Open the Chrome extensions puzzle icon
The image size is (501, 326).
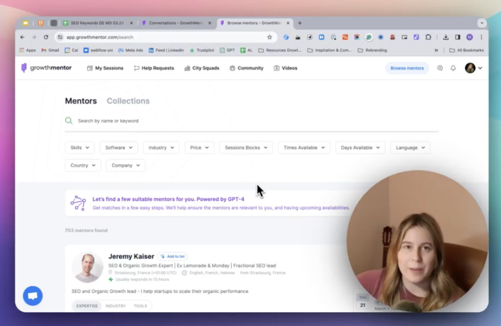428,37
